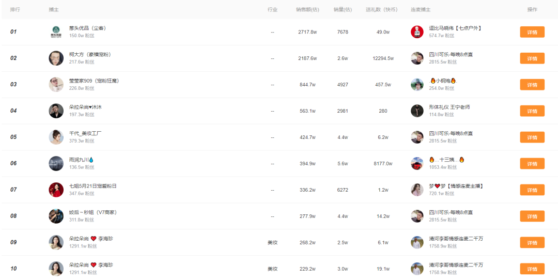This screenshot has height=280, width=558.
Task: Click 朵拉朵尚♥沐沐 streamer name
Action: (x=85, y=107)
